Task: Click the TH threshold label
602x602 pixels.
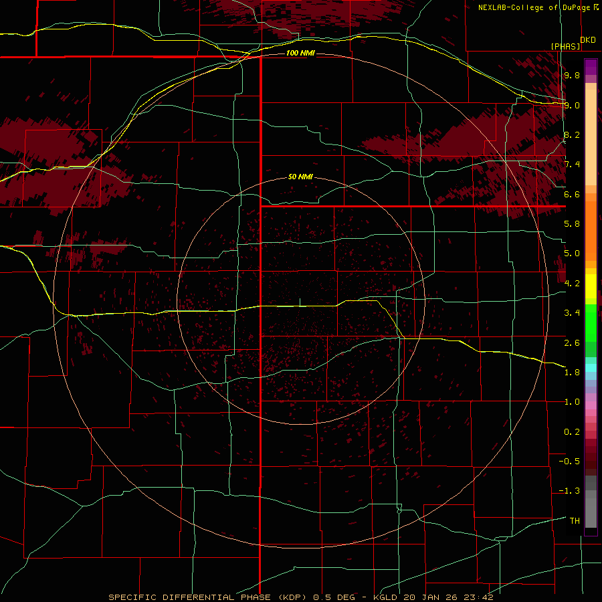Action: 575,521
